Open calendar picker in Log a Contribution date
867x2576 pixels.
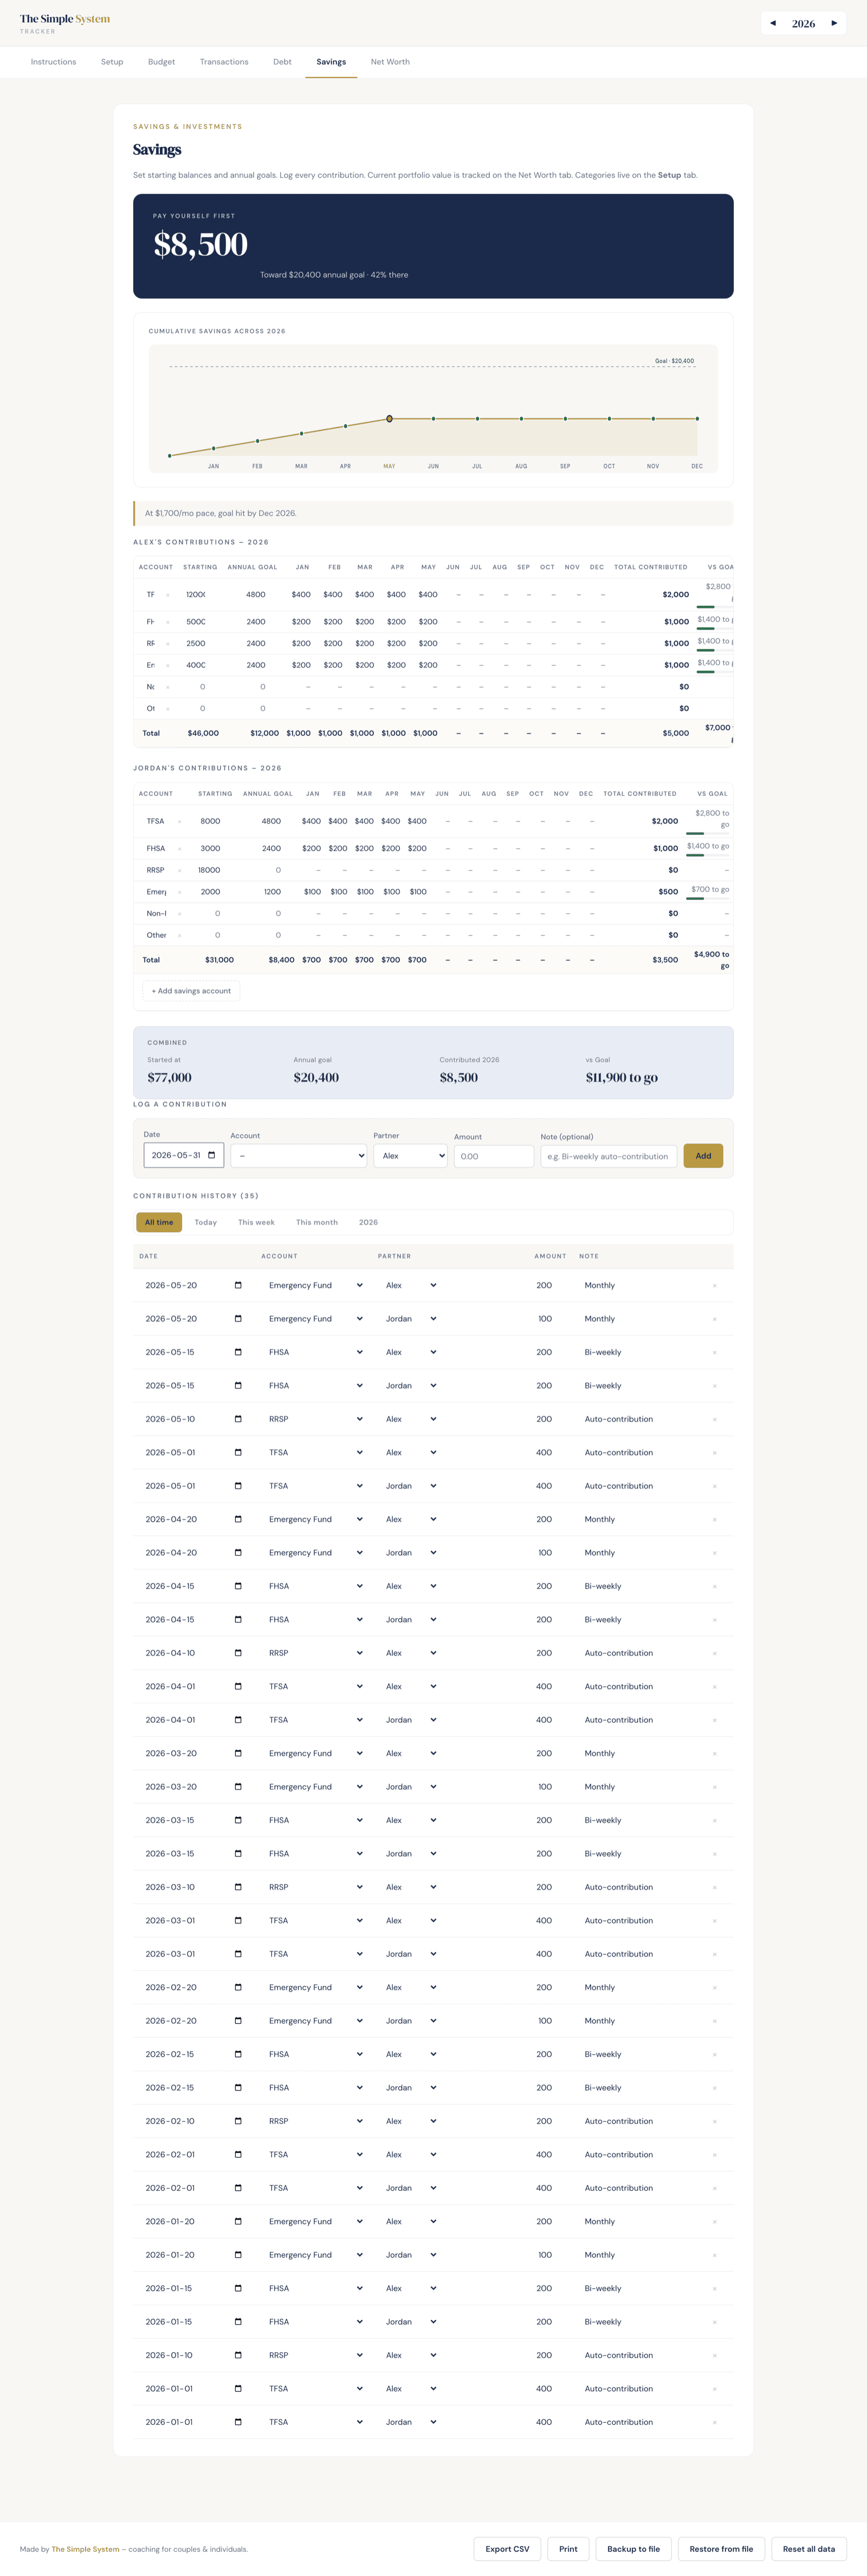click(x=211, y=1155)
